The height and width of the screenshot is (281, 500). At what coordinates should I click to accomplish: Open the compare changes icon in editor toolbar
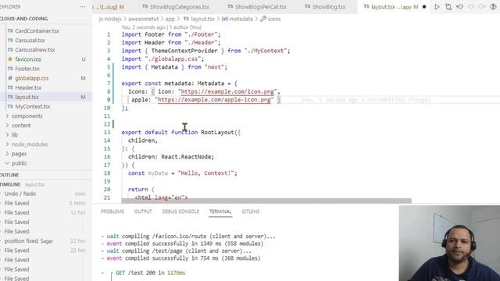pyautogui.click(x=448, y=7)
